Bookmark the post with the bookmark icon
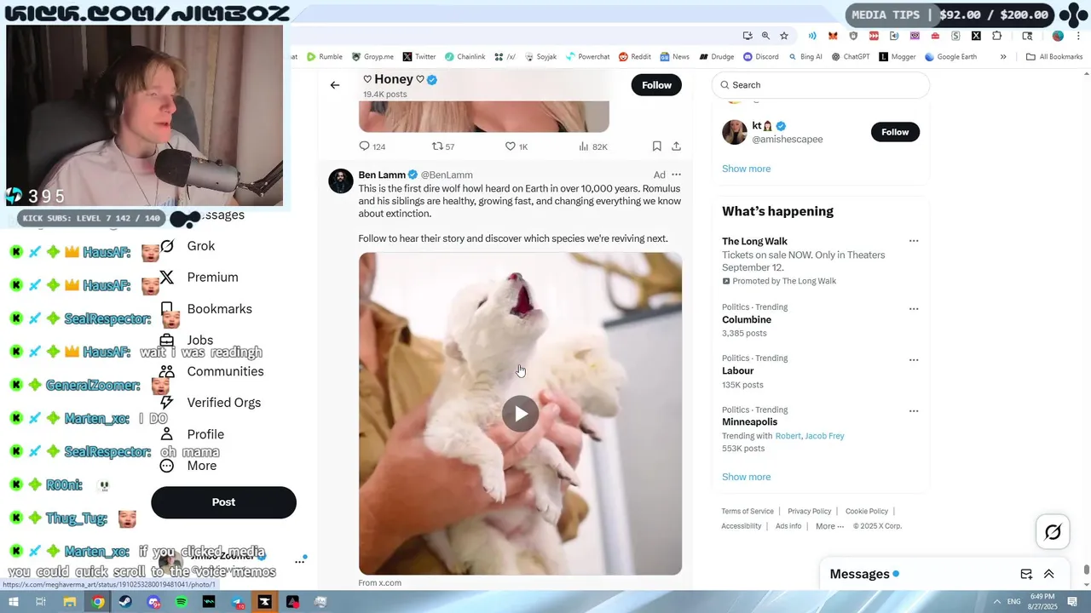1091x613 pixels. [656, 146]
